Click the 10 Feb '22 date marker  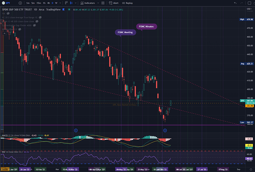pos(40,169)
